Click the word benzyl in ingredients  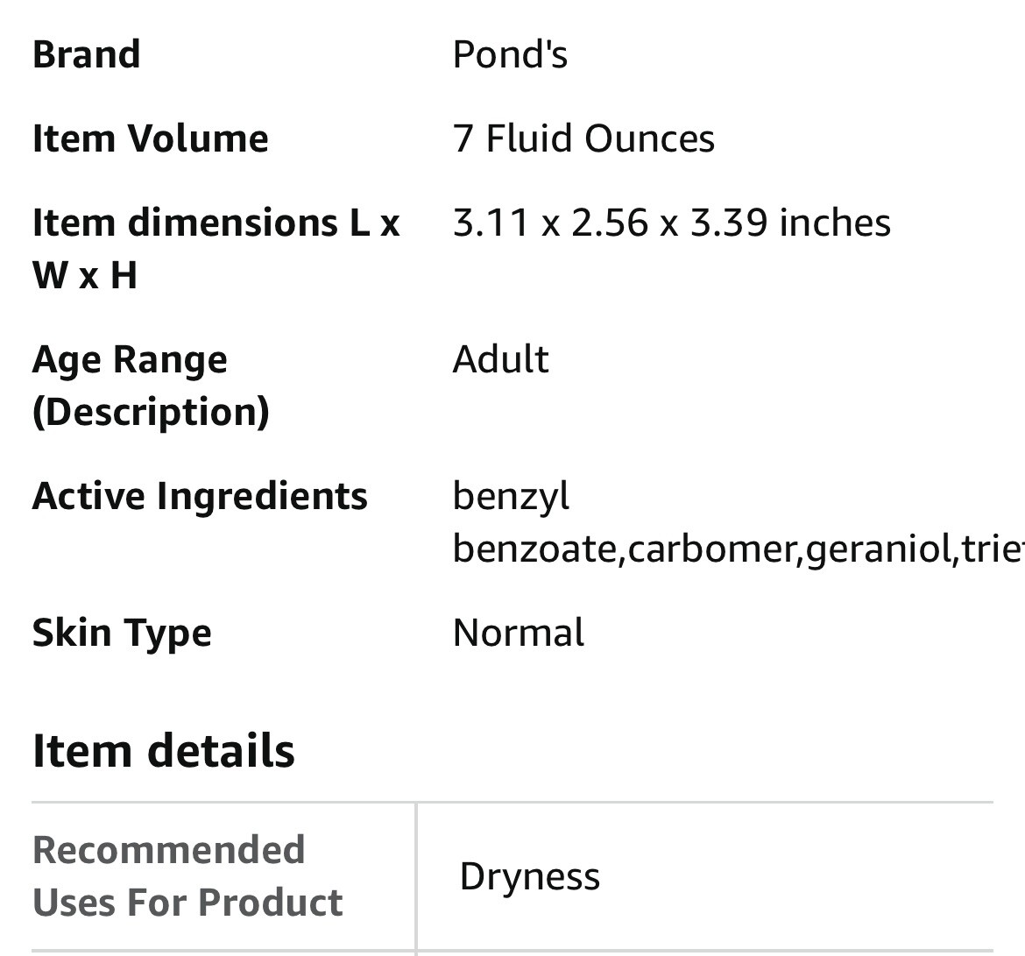pyautogui.click(x=511, y=496)
